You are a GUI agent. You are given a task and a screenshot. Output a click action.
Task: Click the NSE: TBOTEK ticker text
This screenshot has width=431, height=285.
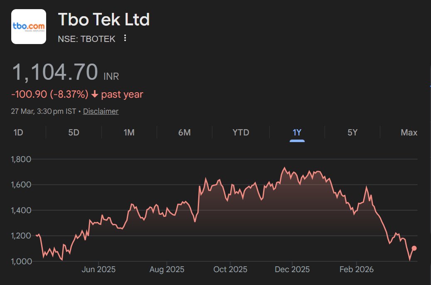click(x=86, y=39)
